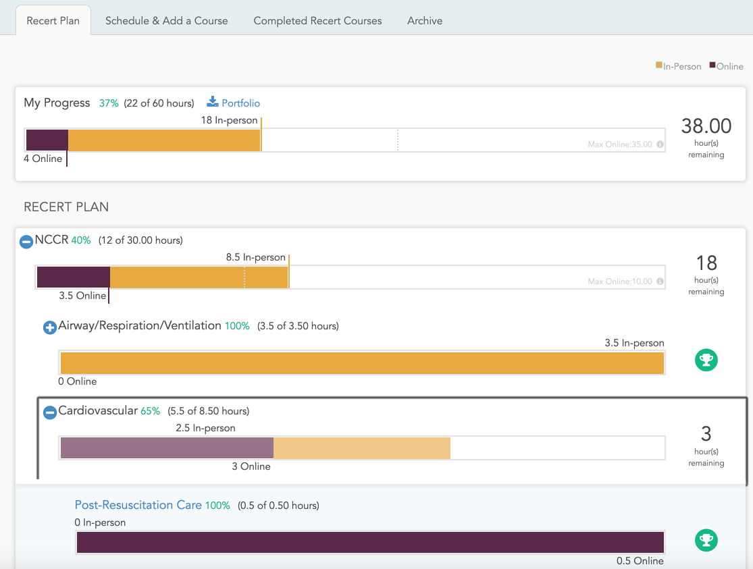Click the Portfolio download icon
Image resolution: width=753 pixels, height=569 pixels.
(x=211, y=103)
